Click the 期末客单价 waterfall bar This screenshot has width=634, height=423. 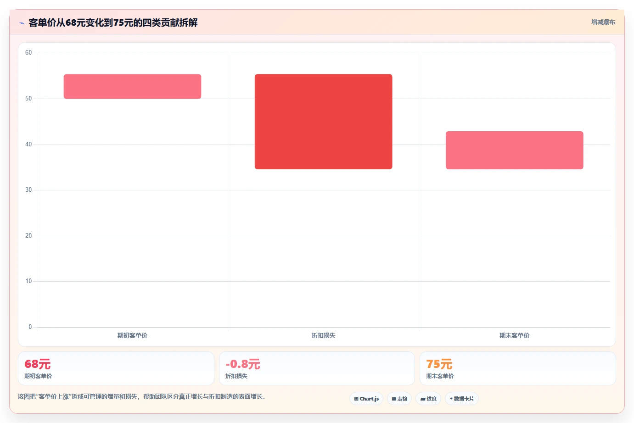[514, 150]
